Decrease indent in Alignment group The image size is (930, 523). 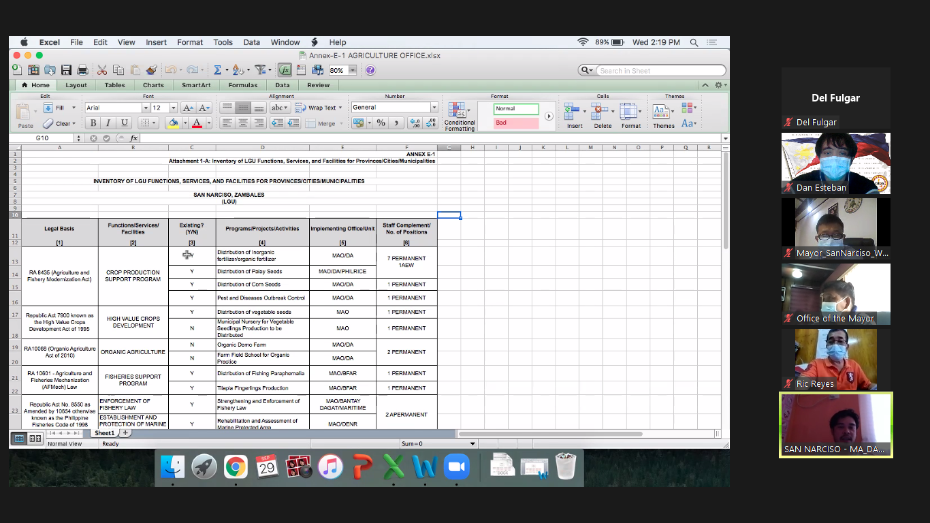[x=277, y=123]
